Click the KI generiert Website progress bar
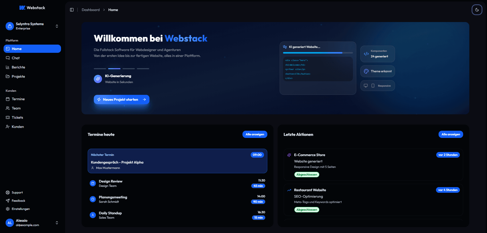The image size is (487, 233). tap(318, 53)
